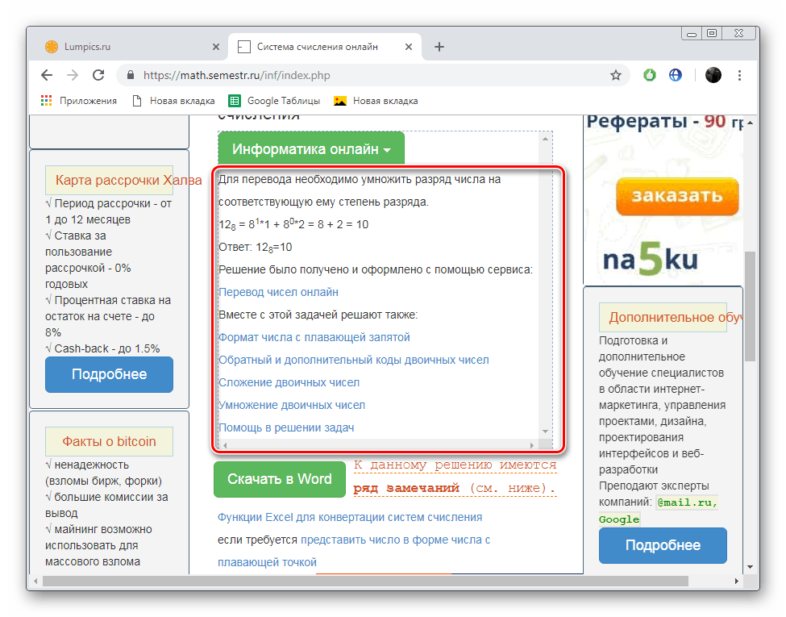Open Google Таблицы bookmark
786x617 pixels.
pyautogui.click(x=274, y=101)
